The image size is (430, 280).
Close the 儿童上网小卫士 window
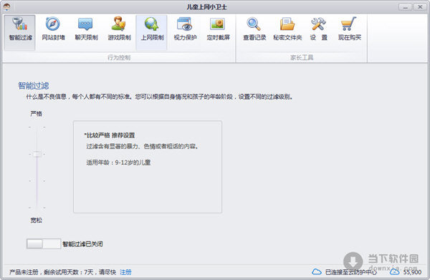(x=420, y=7)
